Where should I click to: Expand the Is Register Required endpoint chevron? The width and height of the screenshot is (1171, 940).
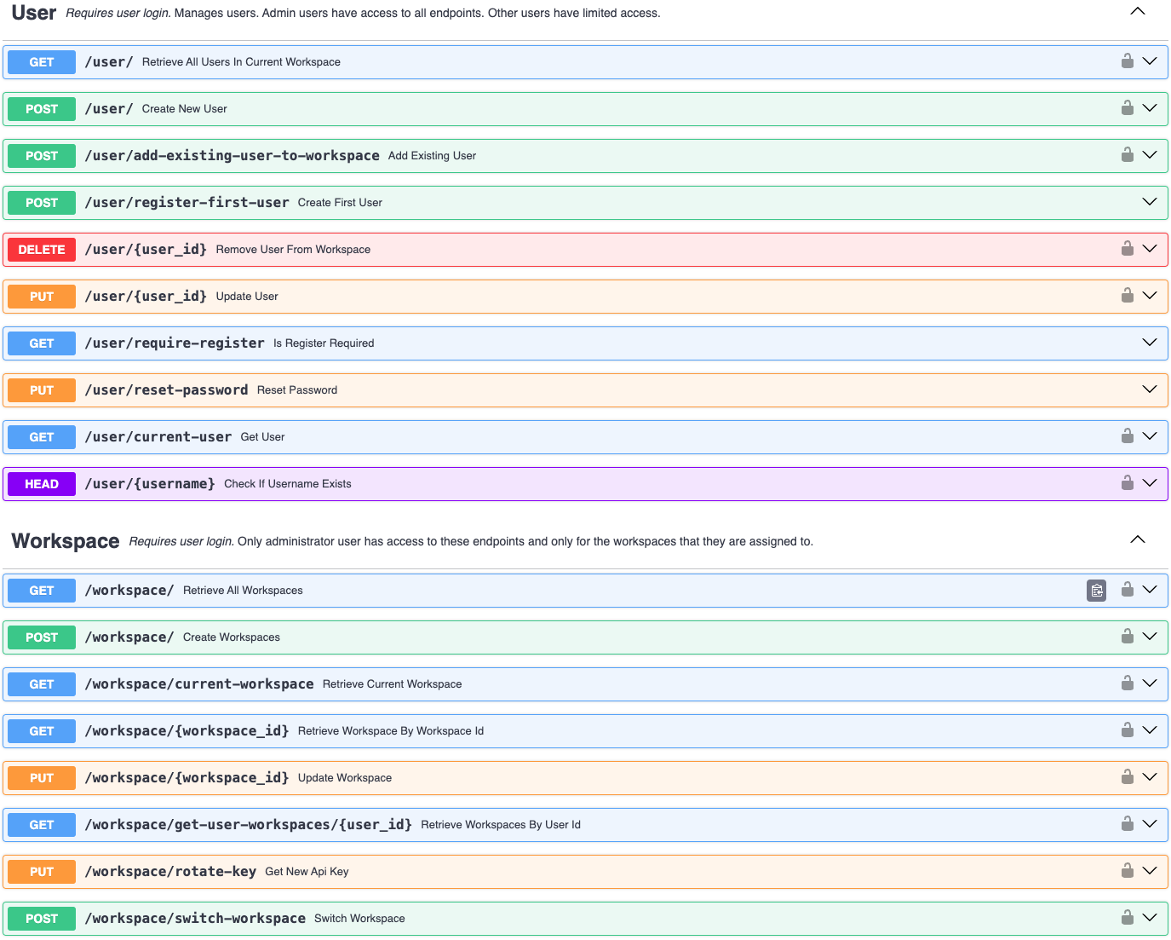click(1149, 343)
